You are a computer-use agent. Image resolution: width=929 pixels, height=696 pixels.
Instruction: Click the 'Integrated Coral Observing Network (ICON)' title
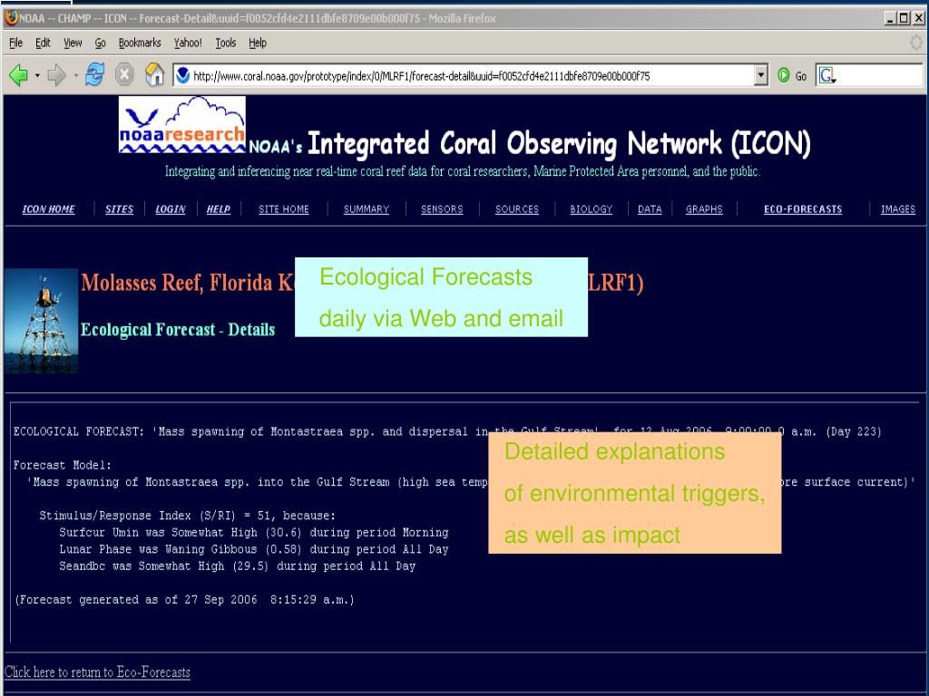tap(559, 143)
